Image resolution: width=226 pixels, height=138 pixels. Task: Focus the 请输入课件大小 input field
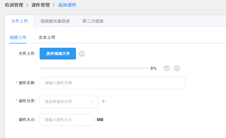[x=67, y=120]
